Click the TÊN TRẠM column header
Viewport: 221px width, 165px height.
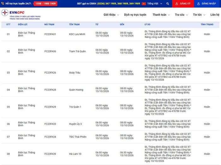pos(74,24)
